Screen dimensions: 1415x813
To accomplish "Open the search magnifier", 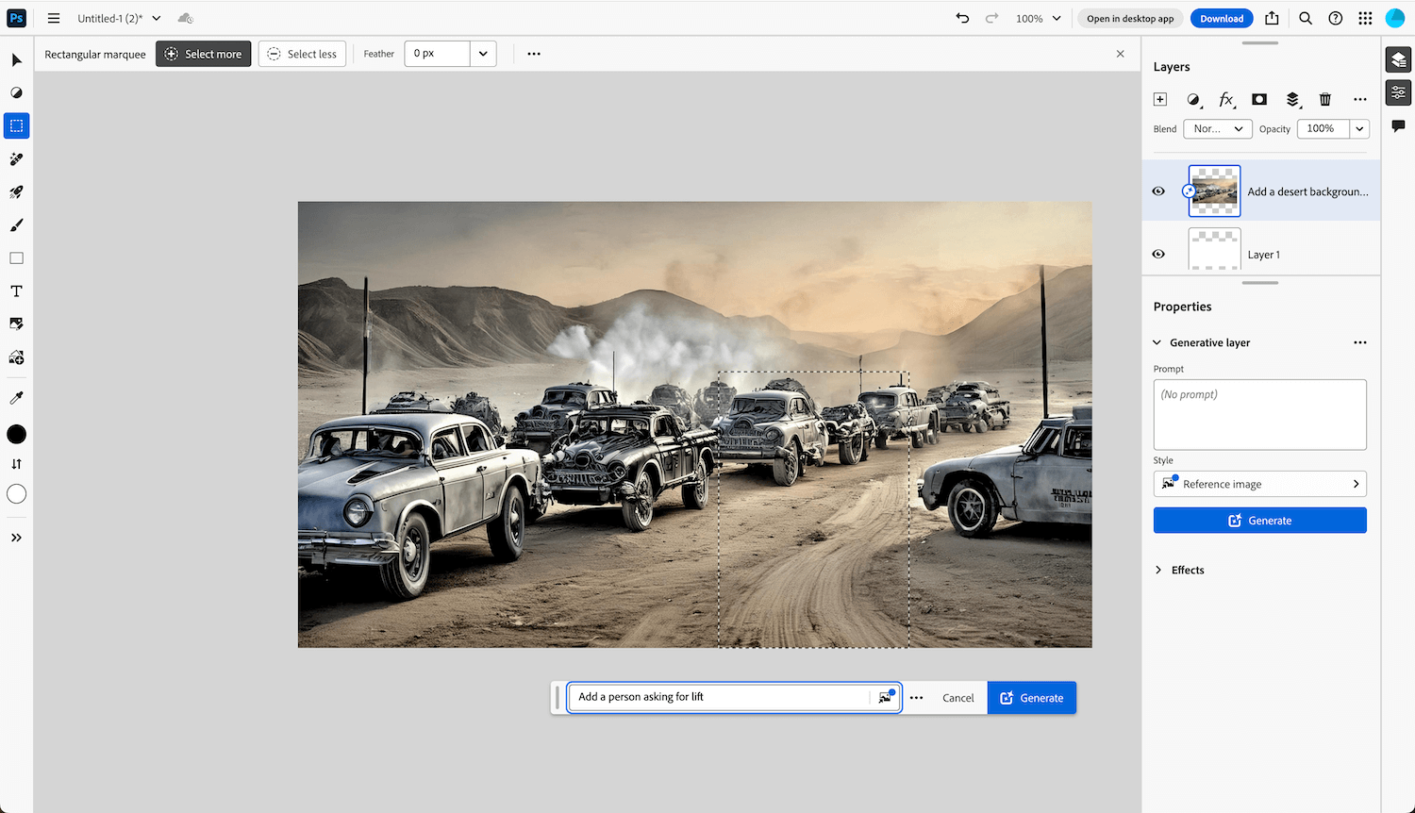I will tap(1306, 18).
